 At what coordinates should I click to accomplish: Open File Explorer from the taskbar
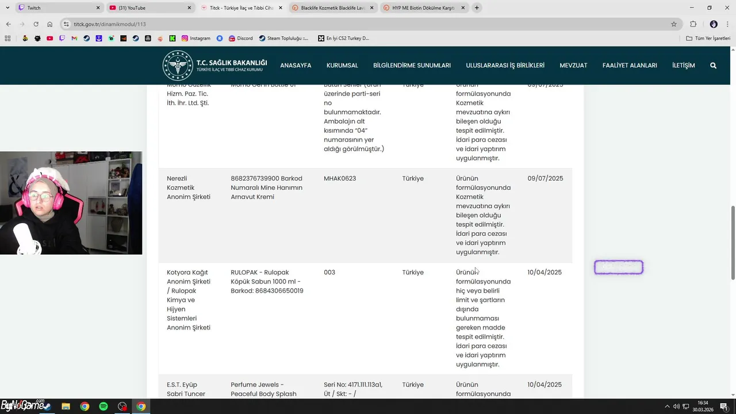click(66, 407)
